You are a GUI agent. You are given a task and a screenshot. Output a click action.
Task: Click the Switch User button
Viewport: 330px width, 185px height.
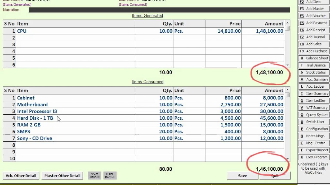pos(314,122)
